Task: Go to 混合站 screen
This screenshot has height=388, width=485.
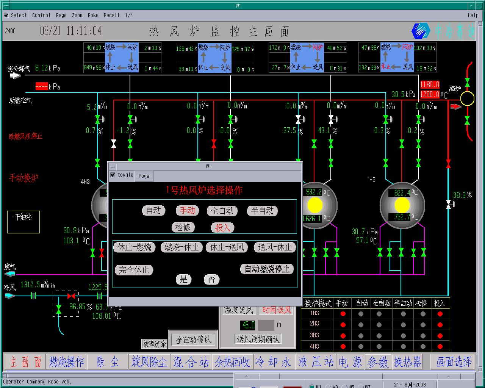Action: 191,362
